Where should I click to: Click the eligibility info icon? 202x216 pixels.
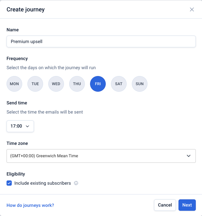[76, 183]
